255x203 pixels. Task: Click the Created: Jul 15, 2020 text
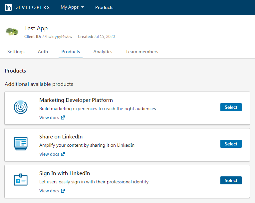pos(96,37)
